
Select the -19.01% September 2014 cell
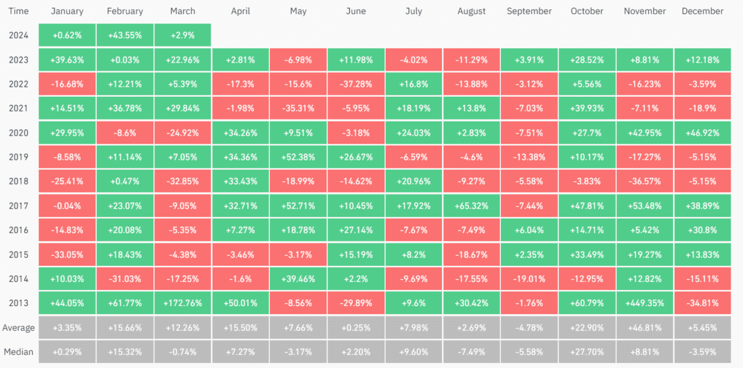pos(529,279)
